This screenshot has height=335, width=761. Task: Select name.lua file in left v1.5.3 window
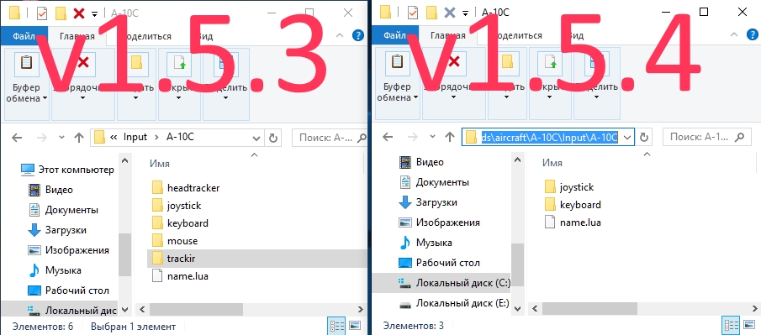[180, 276]
